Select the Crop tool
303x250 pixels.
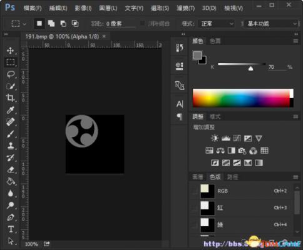click(x=10, y=97)
